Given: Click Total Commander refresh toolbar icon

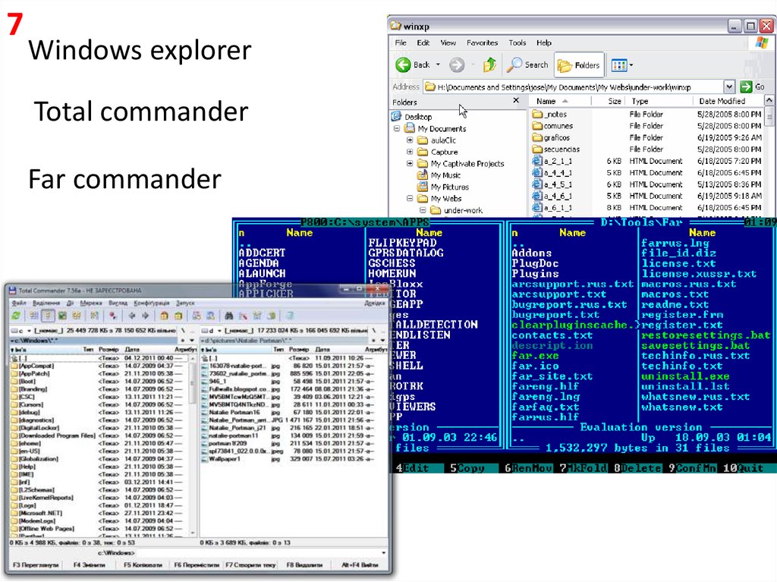Looking at the screenshot, I should [16, 315].
